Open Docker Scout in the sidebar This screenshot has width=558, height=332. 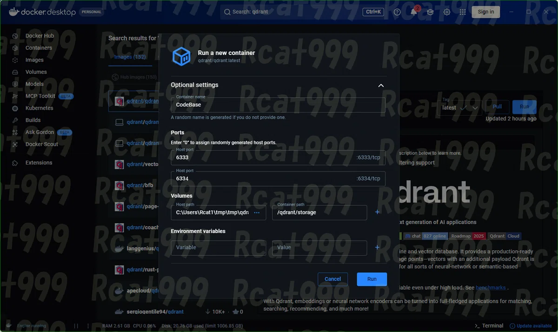(42, 145)
